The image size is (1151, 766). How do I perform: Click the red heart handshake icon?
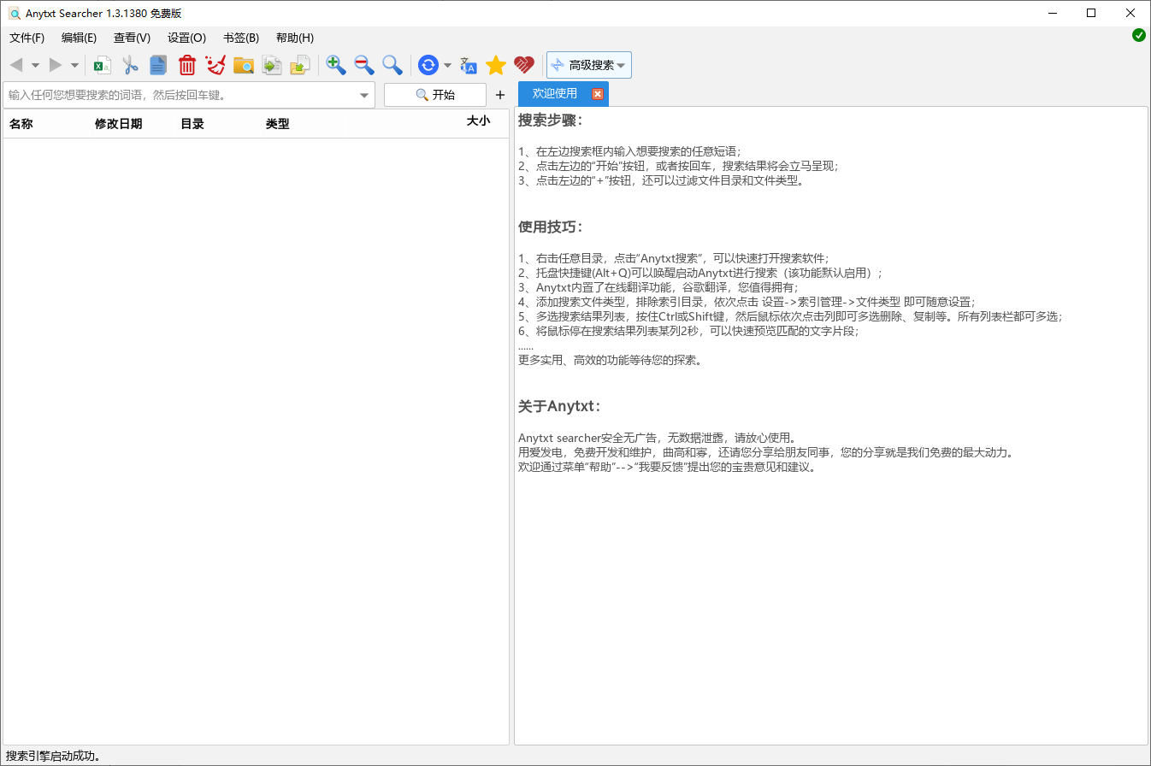(524, 65)
